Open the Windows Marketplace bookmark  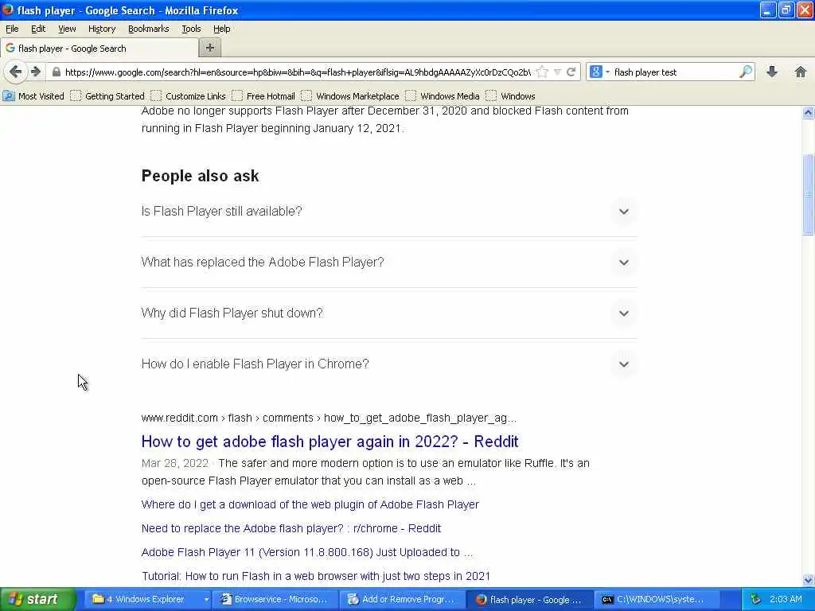[350, 96]
